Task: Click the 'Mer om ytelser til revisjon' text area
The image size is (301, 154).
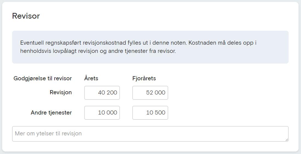Action: (x=150, y=134)
